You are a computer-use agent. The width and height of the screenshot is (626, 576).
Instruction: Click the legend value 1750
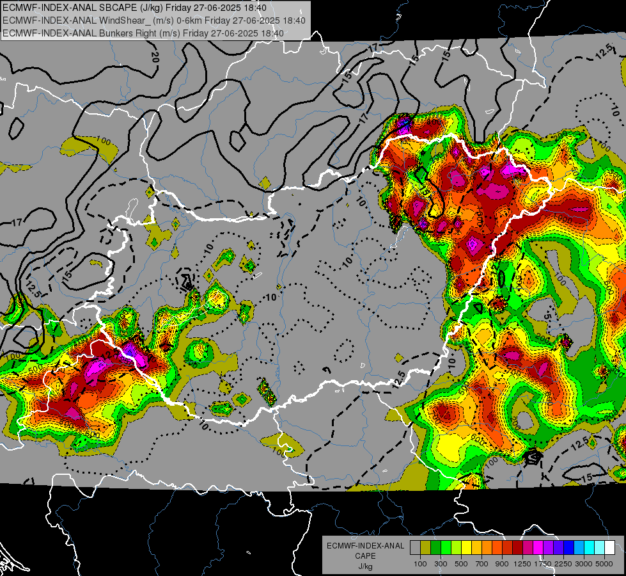pyautogui.click(x=544, y=564)
